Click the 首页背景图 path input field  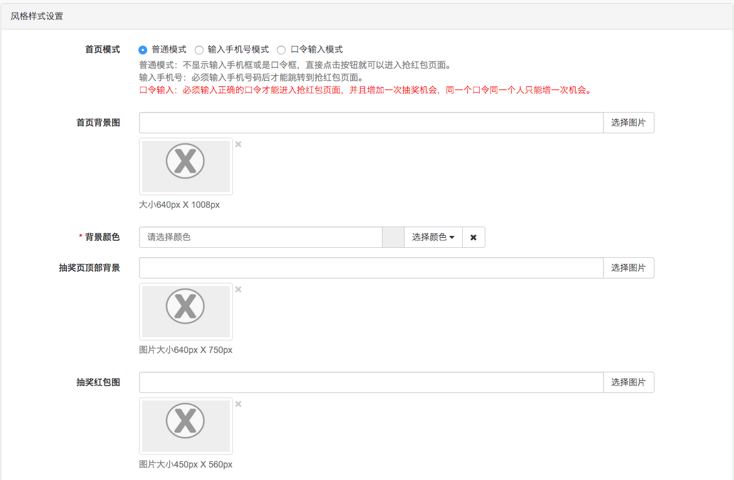[371, 123]
